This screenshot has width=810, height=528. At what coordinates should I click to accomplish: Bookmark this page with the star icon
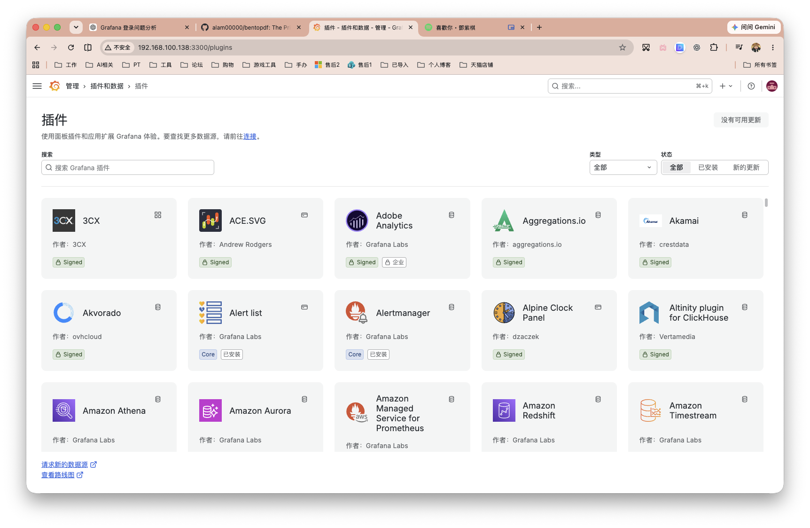pos(623,47)
